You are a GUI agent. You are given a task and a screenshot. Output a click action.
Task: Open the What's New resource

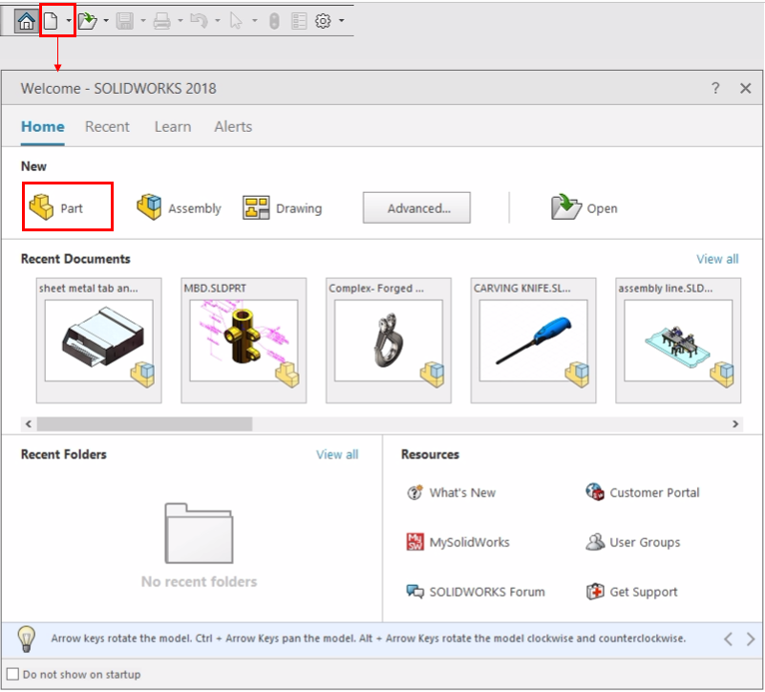pos(452,492)
